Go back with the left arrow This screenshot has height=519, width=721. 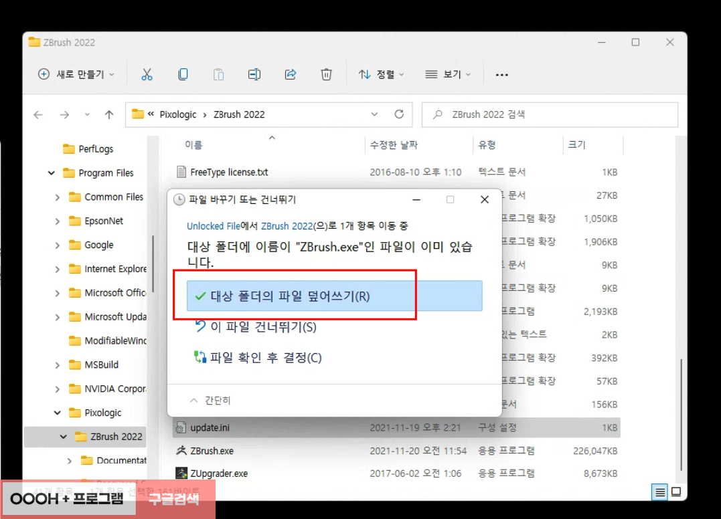coord(38,115)
